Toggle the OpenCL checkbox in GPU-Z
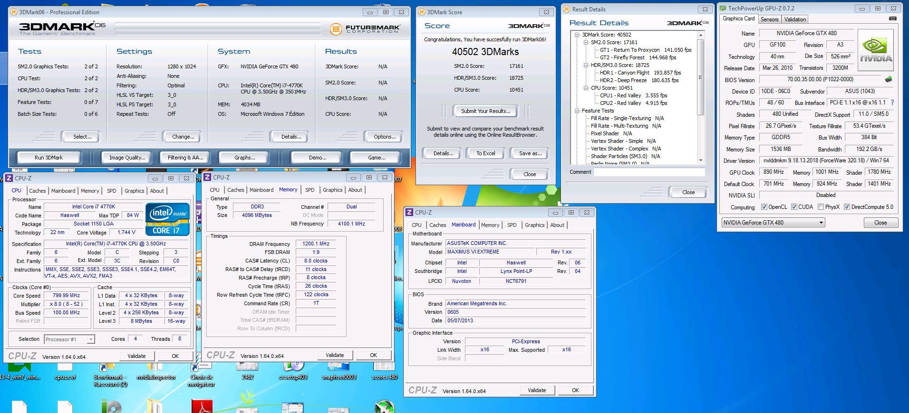This screenshot has width=909, height=413. tap(764, 207)
